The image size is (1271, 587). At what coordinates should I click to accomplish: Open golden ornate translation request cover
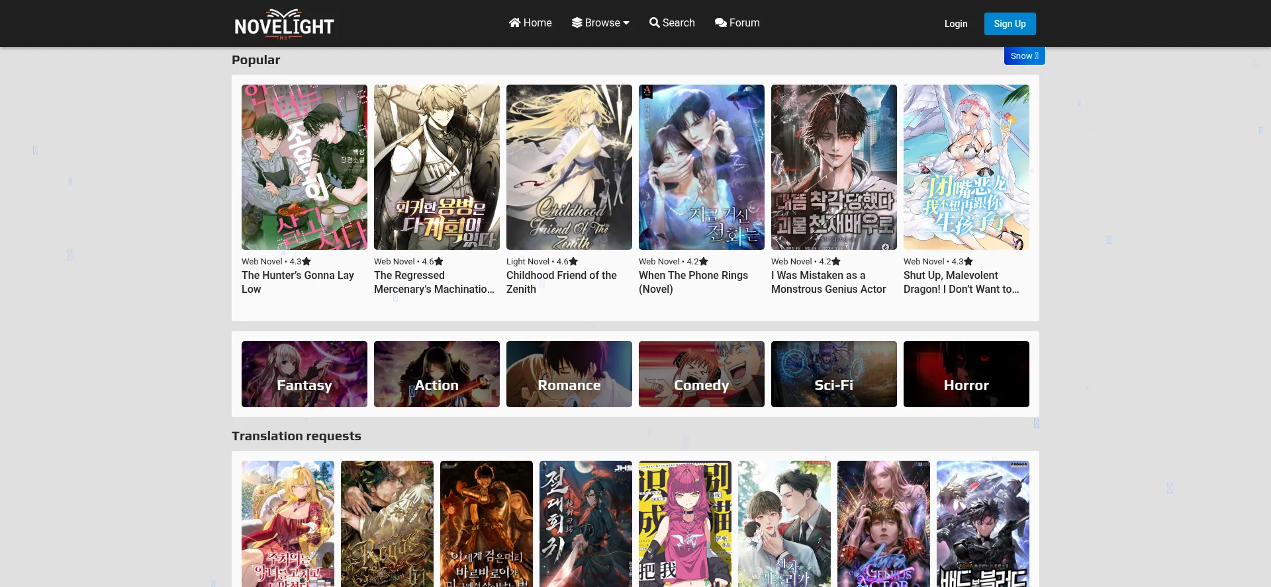[x=387, y=524]
